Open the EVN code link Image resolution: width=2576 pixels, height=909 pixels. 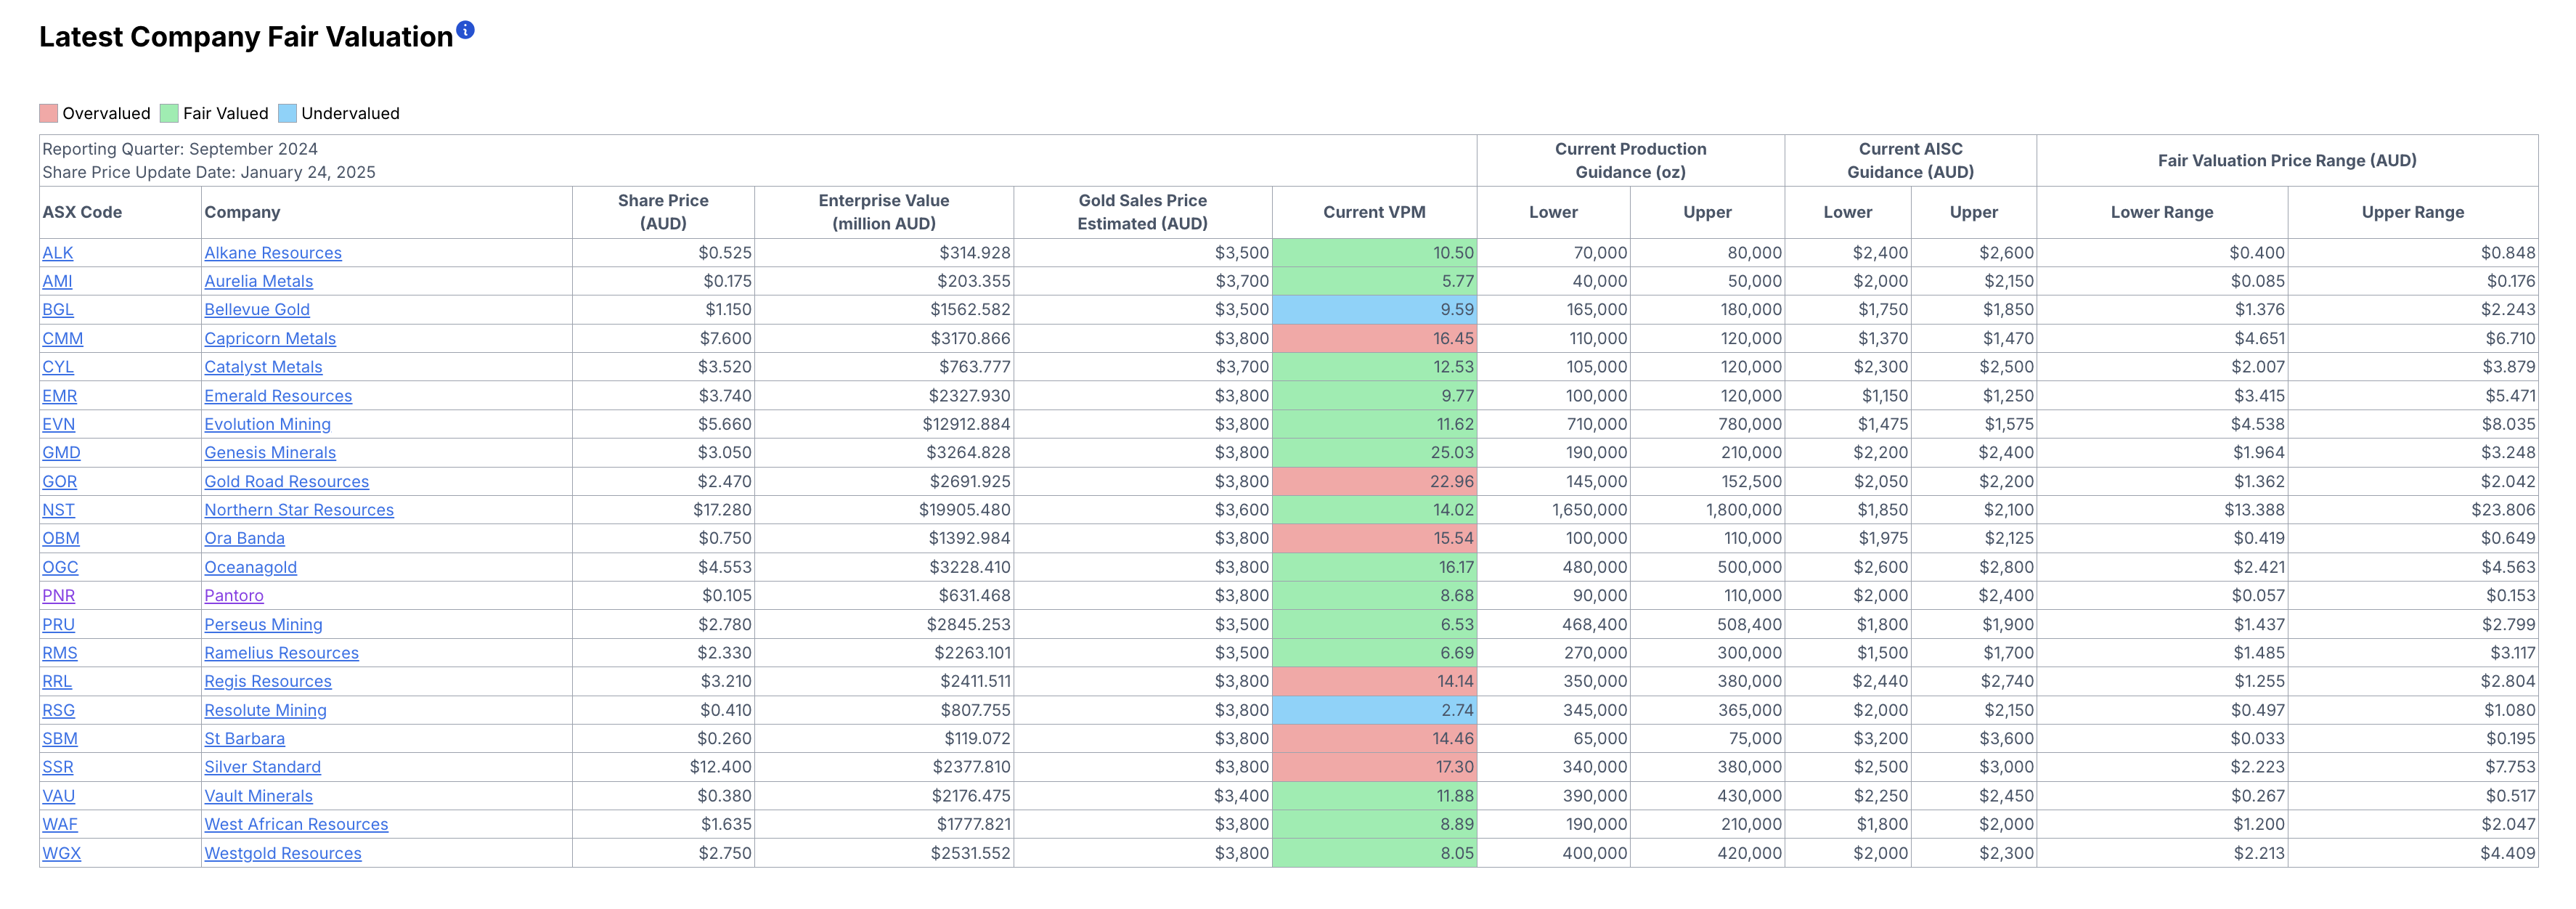58,424
